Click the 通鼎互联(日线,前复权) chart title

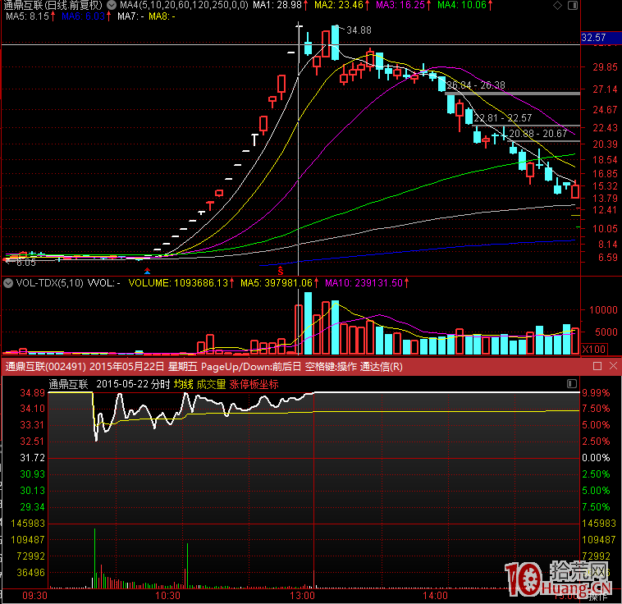(x=53, y=5)
